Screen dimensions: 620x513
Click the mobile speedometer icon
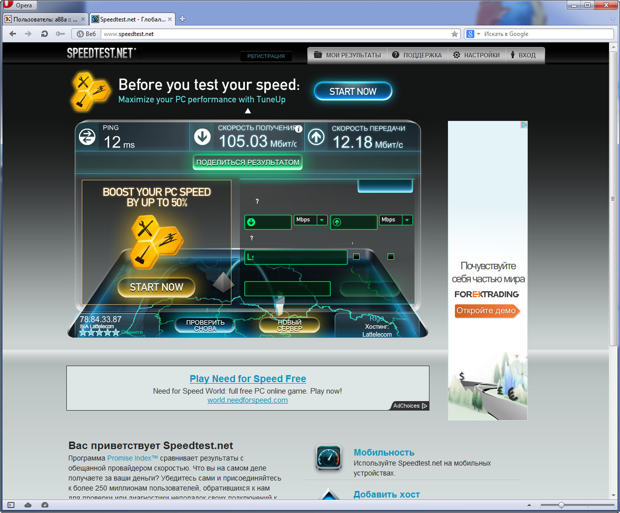tap(329, 457)
